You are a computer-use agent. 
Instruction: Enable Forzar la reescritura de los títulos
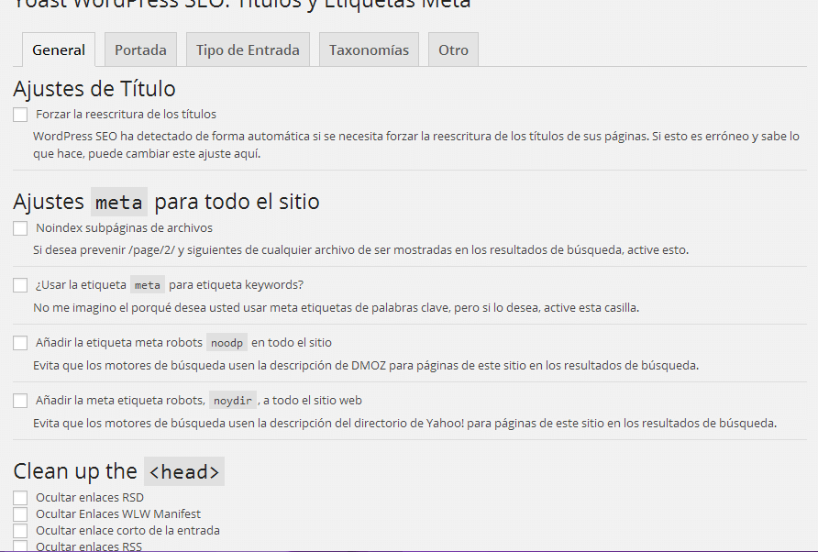tap(20, 115)
